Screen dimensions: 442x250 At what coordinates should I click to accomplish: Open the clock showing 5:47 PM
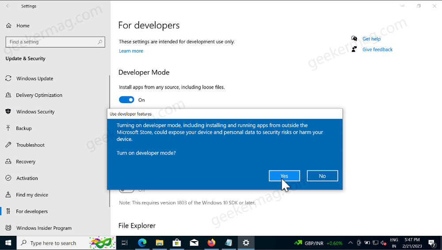412,243
